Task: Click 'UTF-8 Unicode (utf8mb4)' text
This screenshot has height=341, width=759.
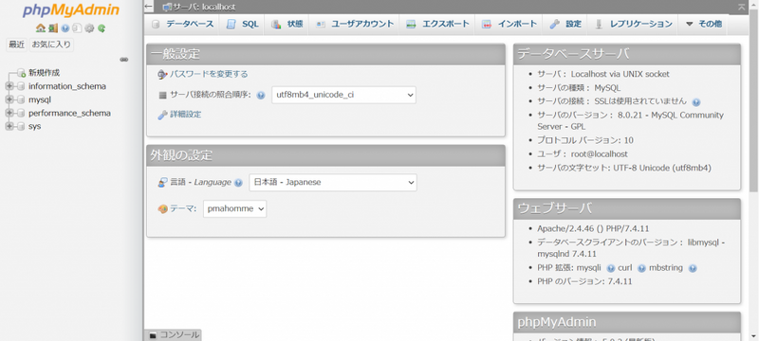Action: coord(662,168)
